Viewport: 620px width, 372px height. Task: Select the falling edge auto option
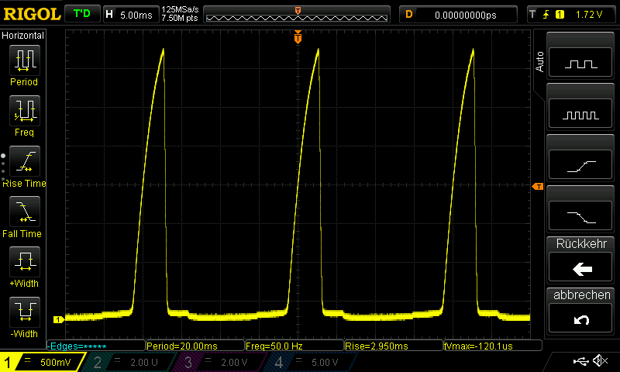[x=582, y=215]
